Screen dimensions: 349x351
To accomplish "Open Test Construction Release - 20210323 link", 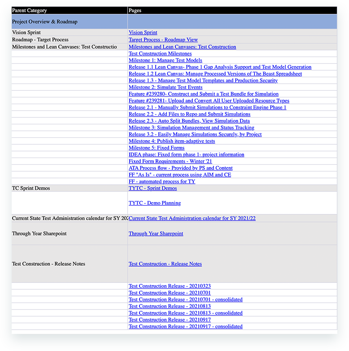I will (x=170, y=286).
